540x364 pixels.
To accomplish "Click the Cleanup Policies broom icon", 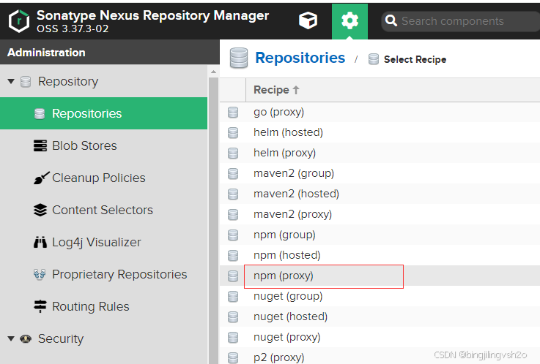I will tap(41, 178).
